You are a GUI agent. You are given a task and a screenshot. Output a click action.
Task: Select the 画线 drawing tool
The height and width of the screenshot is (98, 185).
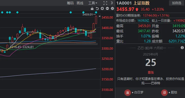pyautogui.click(x=80, y=3)
